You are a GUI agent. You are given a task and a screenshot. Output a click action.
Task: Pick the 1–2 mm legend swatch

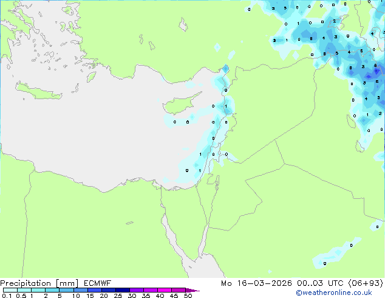click(x=38, y=290)
